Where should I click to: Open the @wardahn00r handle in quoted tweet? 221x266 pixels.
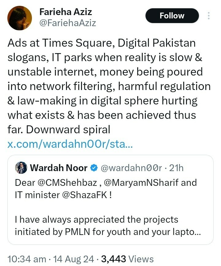pyautogui.click(x=131, y=168)
